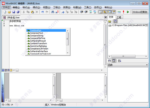The height and width of the screenshot is (108, 150).
Task: Delete with the X toolbar icon
Action: click(37, 12)
